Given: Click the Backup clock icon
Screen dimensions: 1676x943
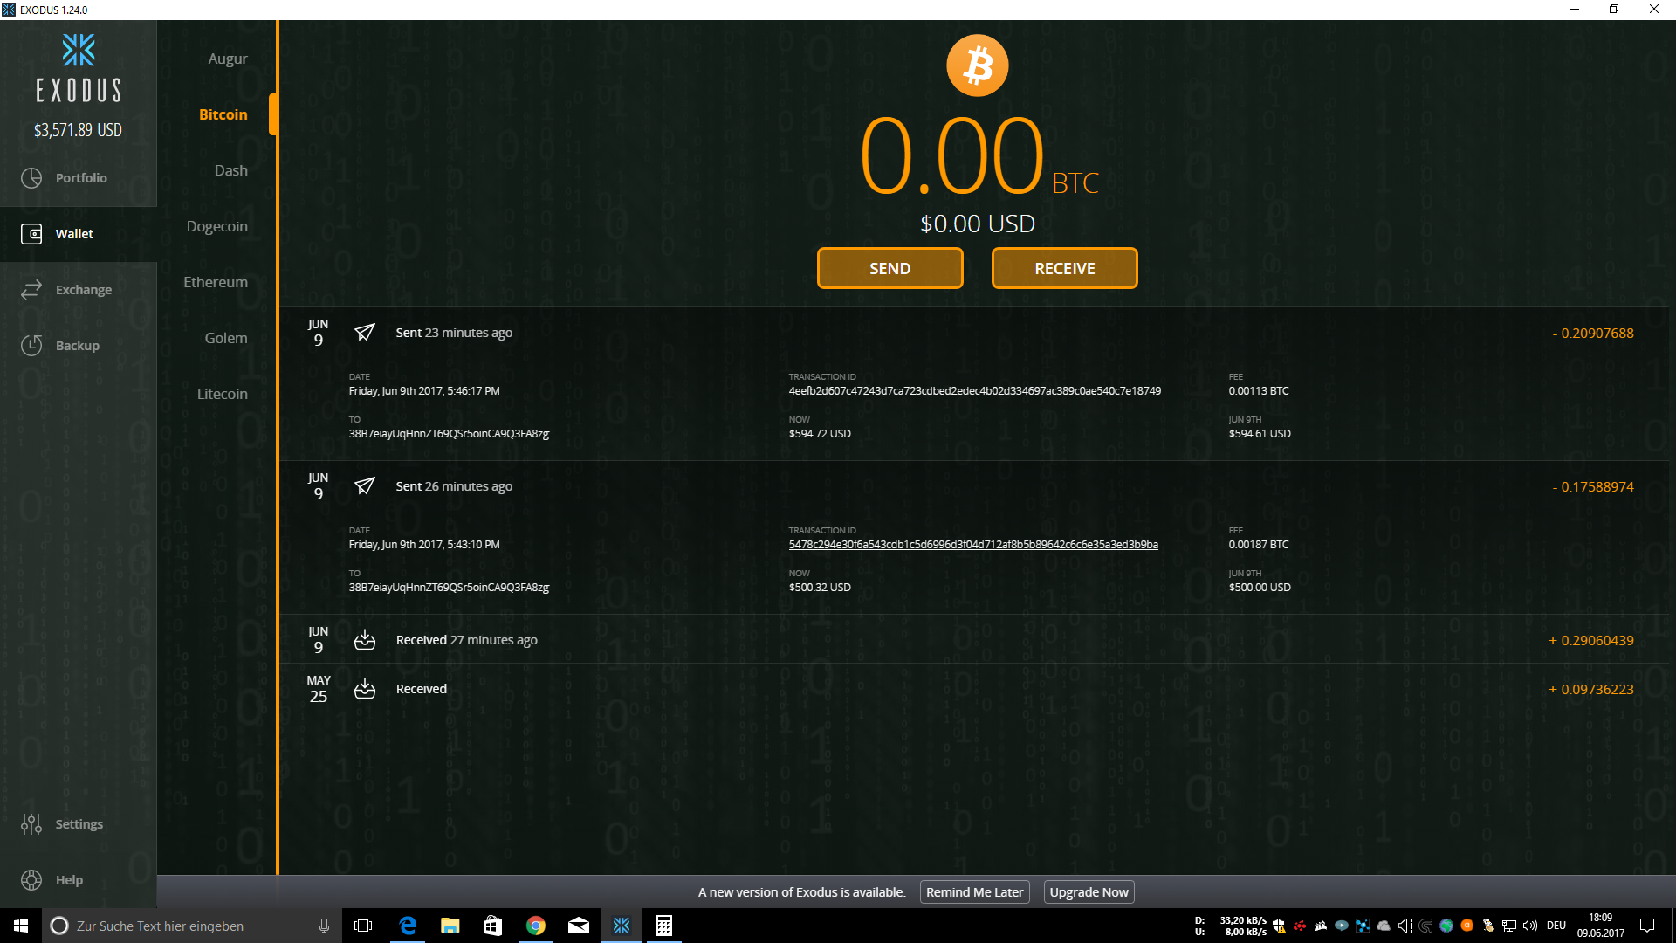Looking at the screenshot, I should coord(31,346).
